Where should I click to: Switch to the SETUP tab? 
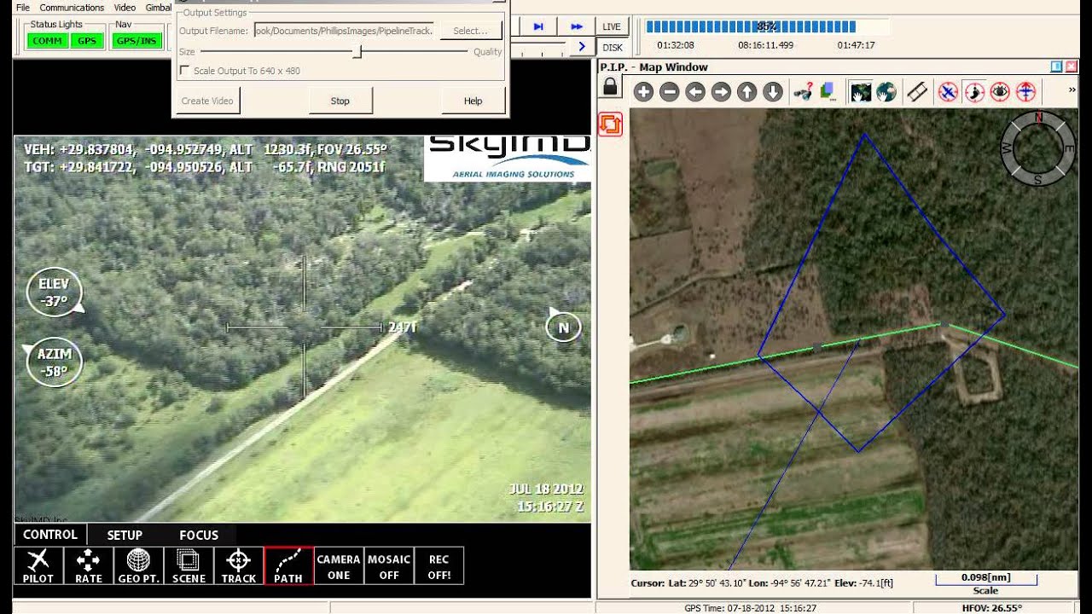[125, 535]
